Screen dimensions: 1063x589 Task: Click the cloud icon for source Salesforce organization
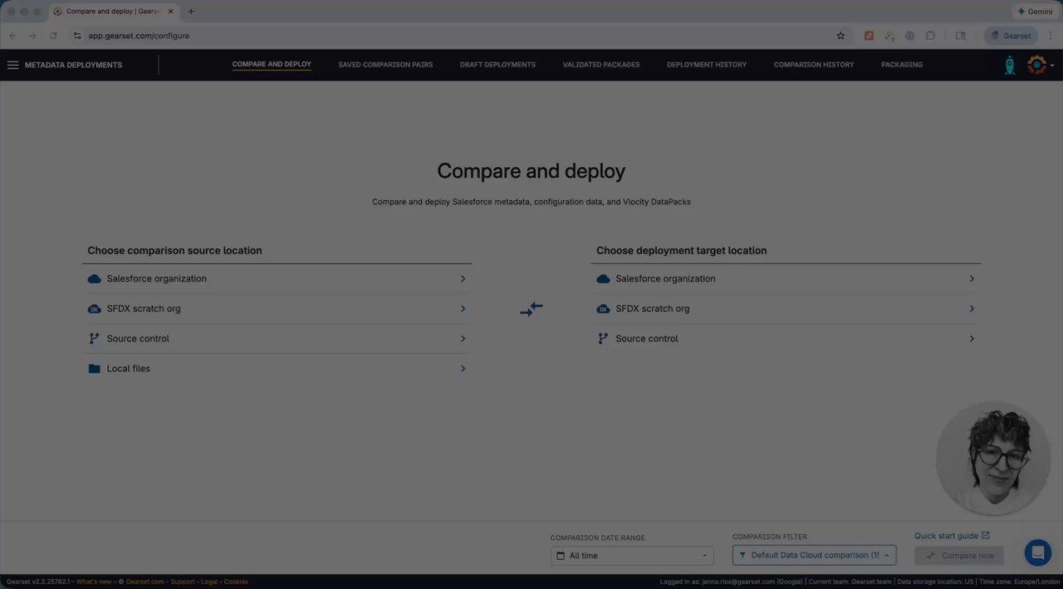tap(94, 279)
